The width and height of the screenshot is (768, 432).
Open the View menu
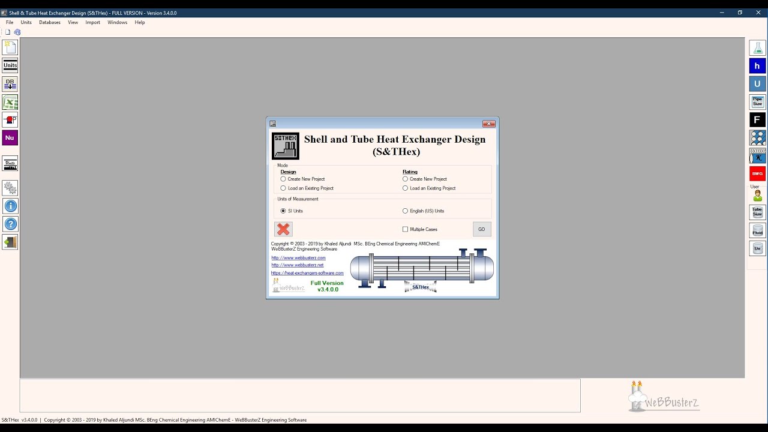(x=73, y=22)
